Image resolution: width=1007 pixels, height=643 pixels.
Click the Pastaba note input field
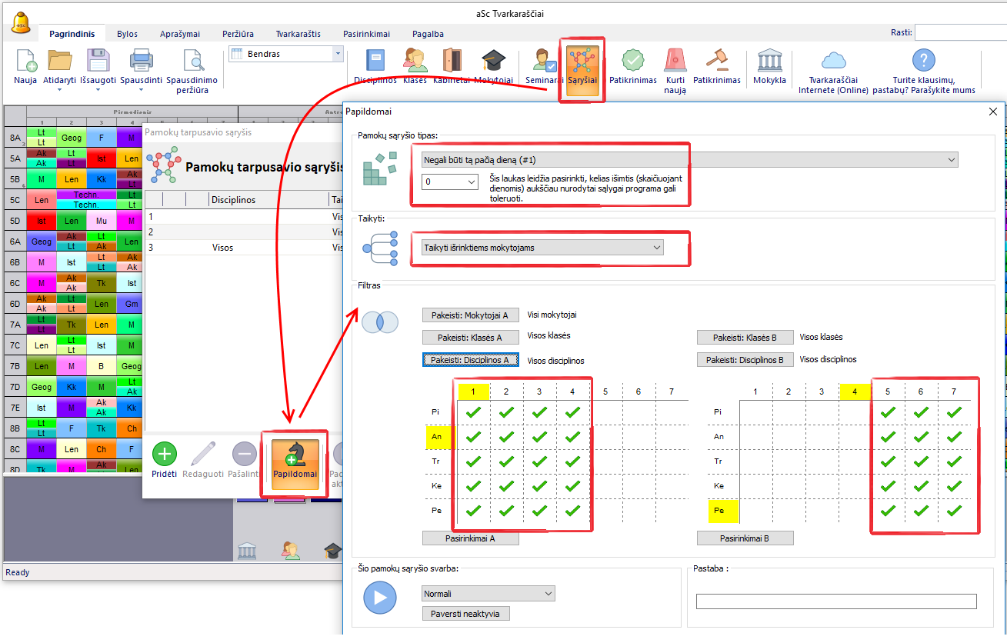click(x=835, y=601)
